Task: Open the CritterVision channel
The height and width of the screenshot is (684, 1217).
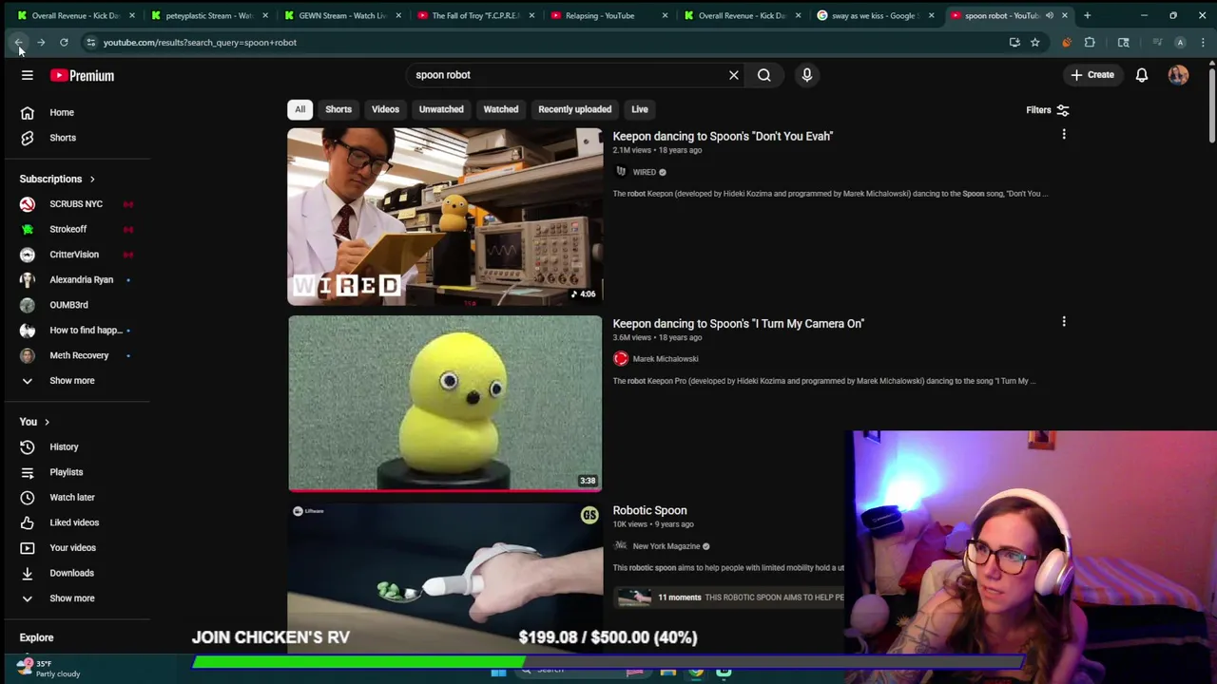Action: pos(76,255)
